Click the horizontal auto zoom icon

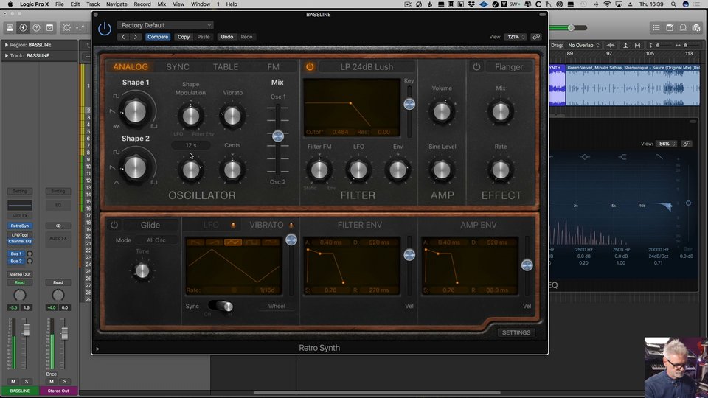pos(637,45)
